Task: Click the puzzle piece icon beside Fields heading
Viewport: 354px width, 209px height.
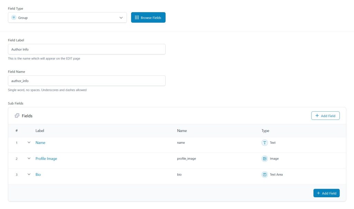Action: (x=17, y=116)
